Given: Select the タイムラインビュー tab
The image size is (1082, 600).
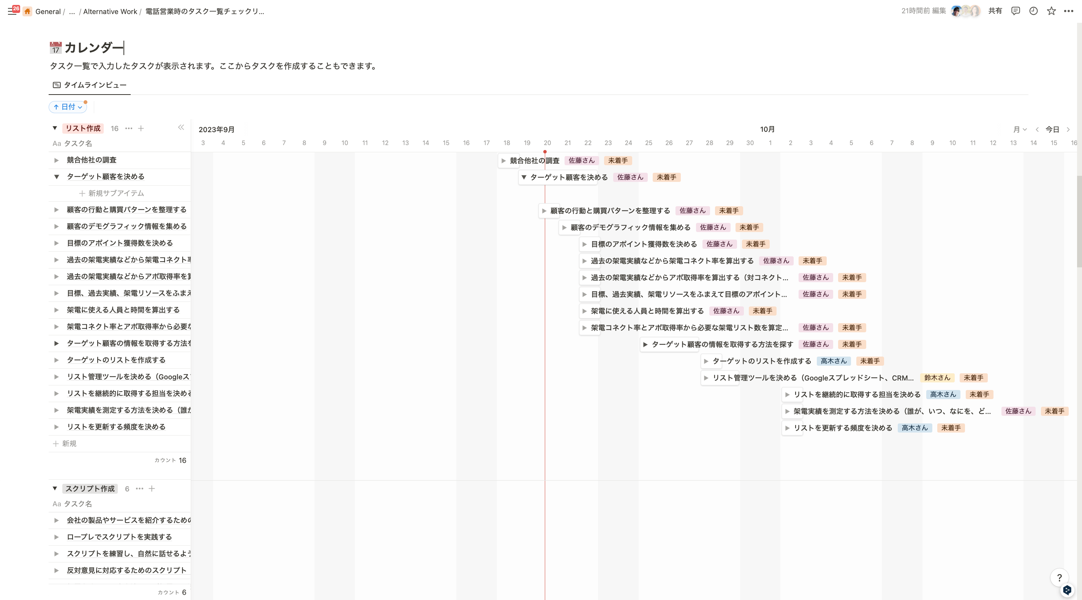Looking at the screenshot, I should coord(89,85).
